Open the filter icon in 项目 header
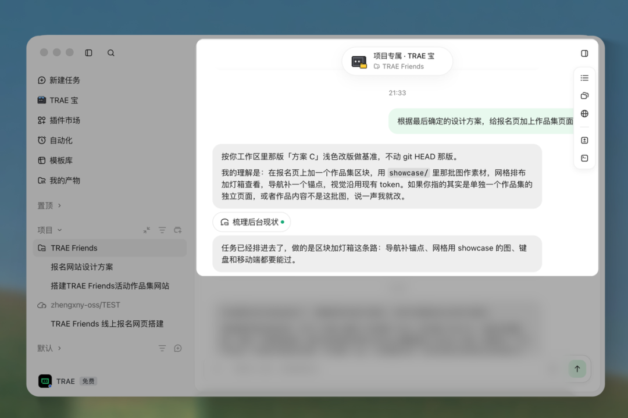 162,230
